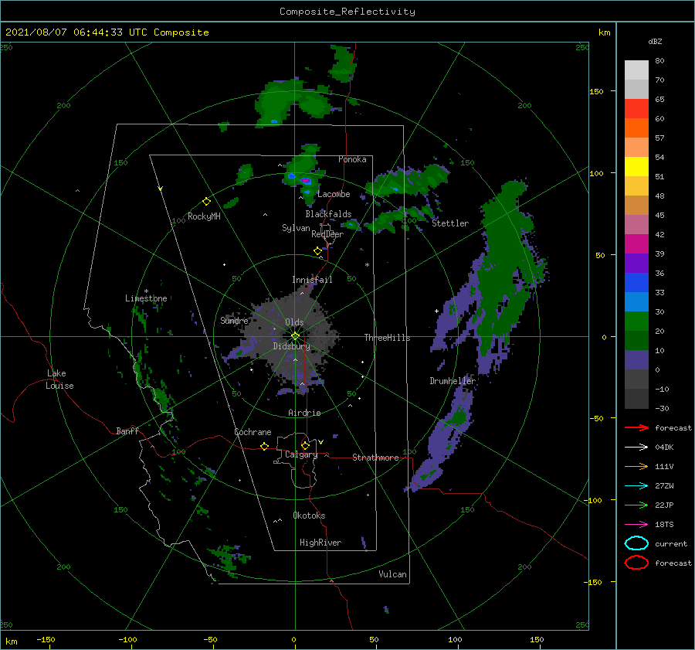This screenshot has height=650, width=695.
Task: Click the Lacombe city label
Action: tap(334, 194)
